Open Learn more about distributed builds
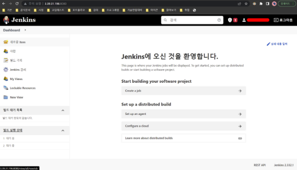This screenshot has width=297, height=170. (184, 138)
